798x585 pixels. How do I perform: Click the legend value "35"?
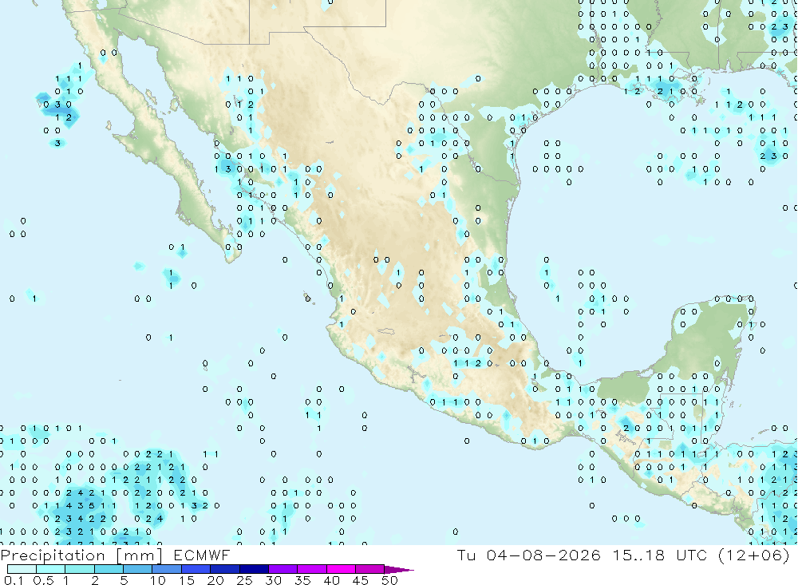(302, 580)
